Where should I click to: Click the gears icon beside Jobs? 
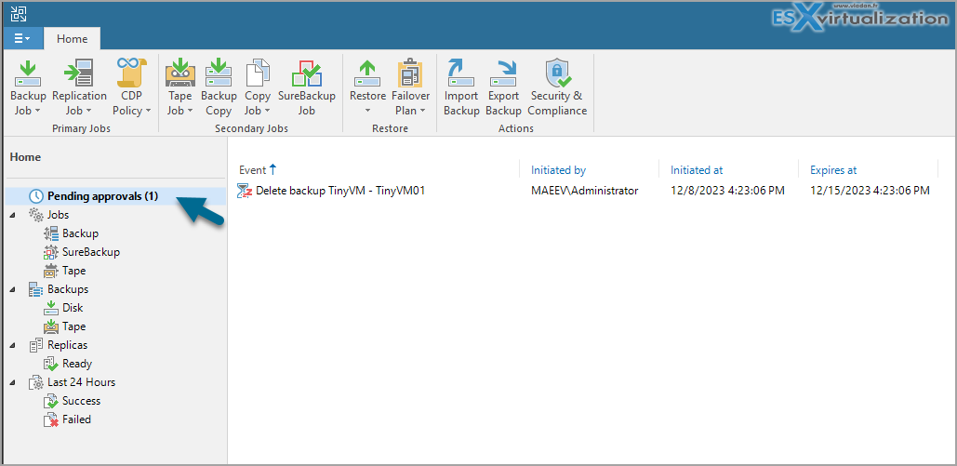tap(36, 215)
